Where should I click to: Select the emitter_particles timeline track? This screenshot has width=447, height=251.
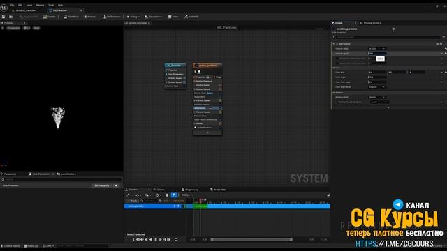pos(155,206)
